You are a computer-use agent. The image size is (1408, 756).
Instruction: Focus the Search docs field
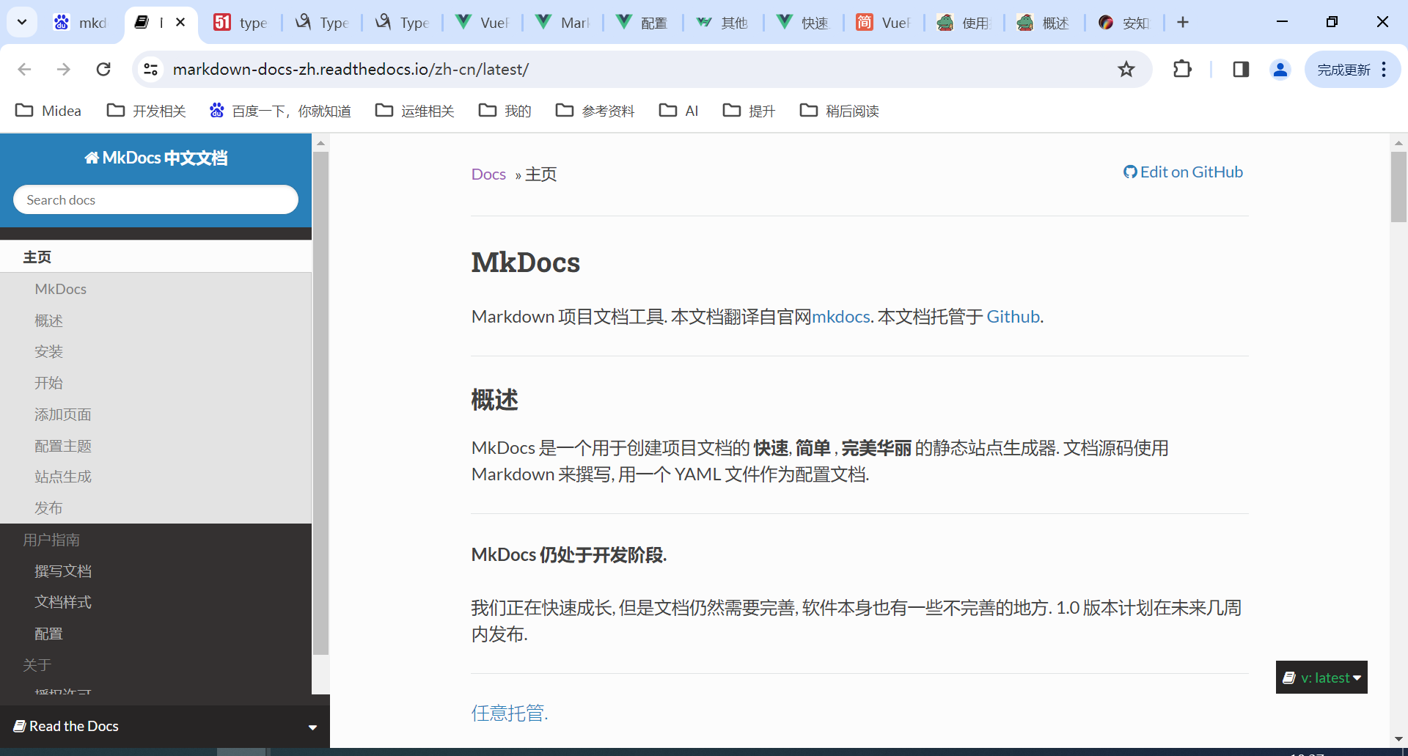(x=155, y=199)
